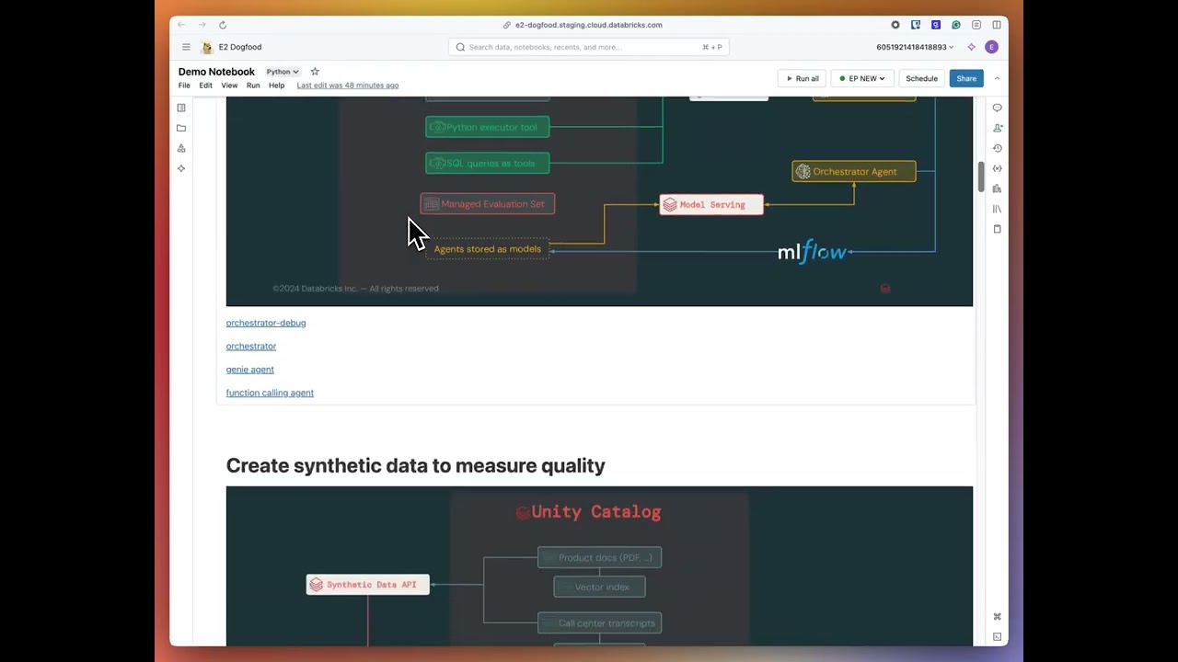Open the orchestrator-debug link
The image size is (1178, 662).
pos(266,323)
